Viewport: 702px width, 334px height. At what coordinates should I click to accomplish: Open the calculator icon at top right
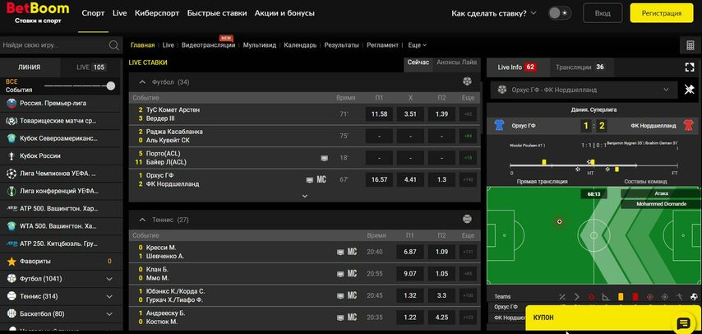[690, 44]
